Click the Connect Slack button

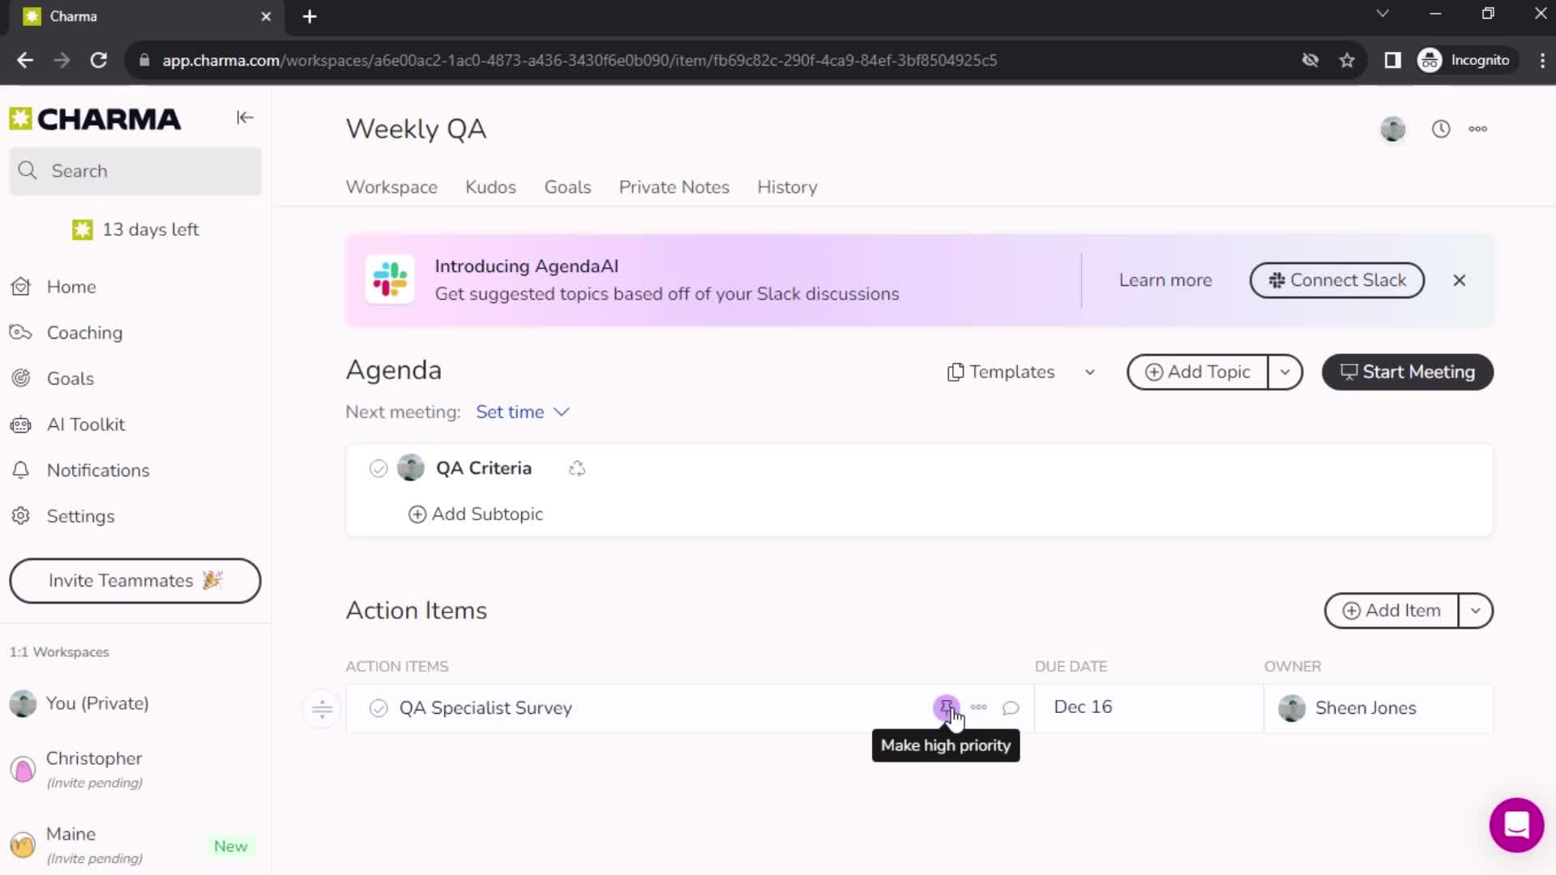(1337, 280)
